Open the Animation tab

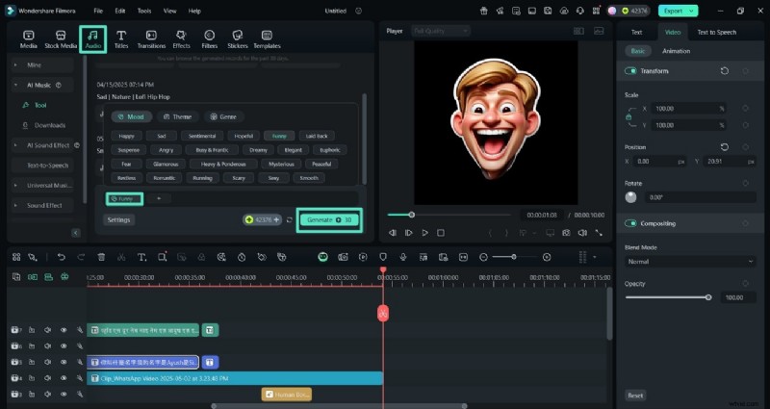pyautogui.click(x=677, y=51)
